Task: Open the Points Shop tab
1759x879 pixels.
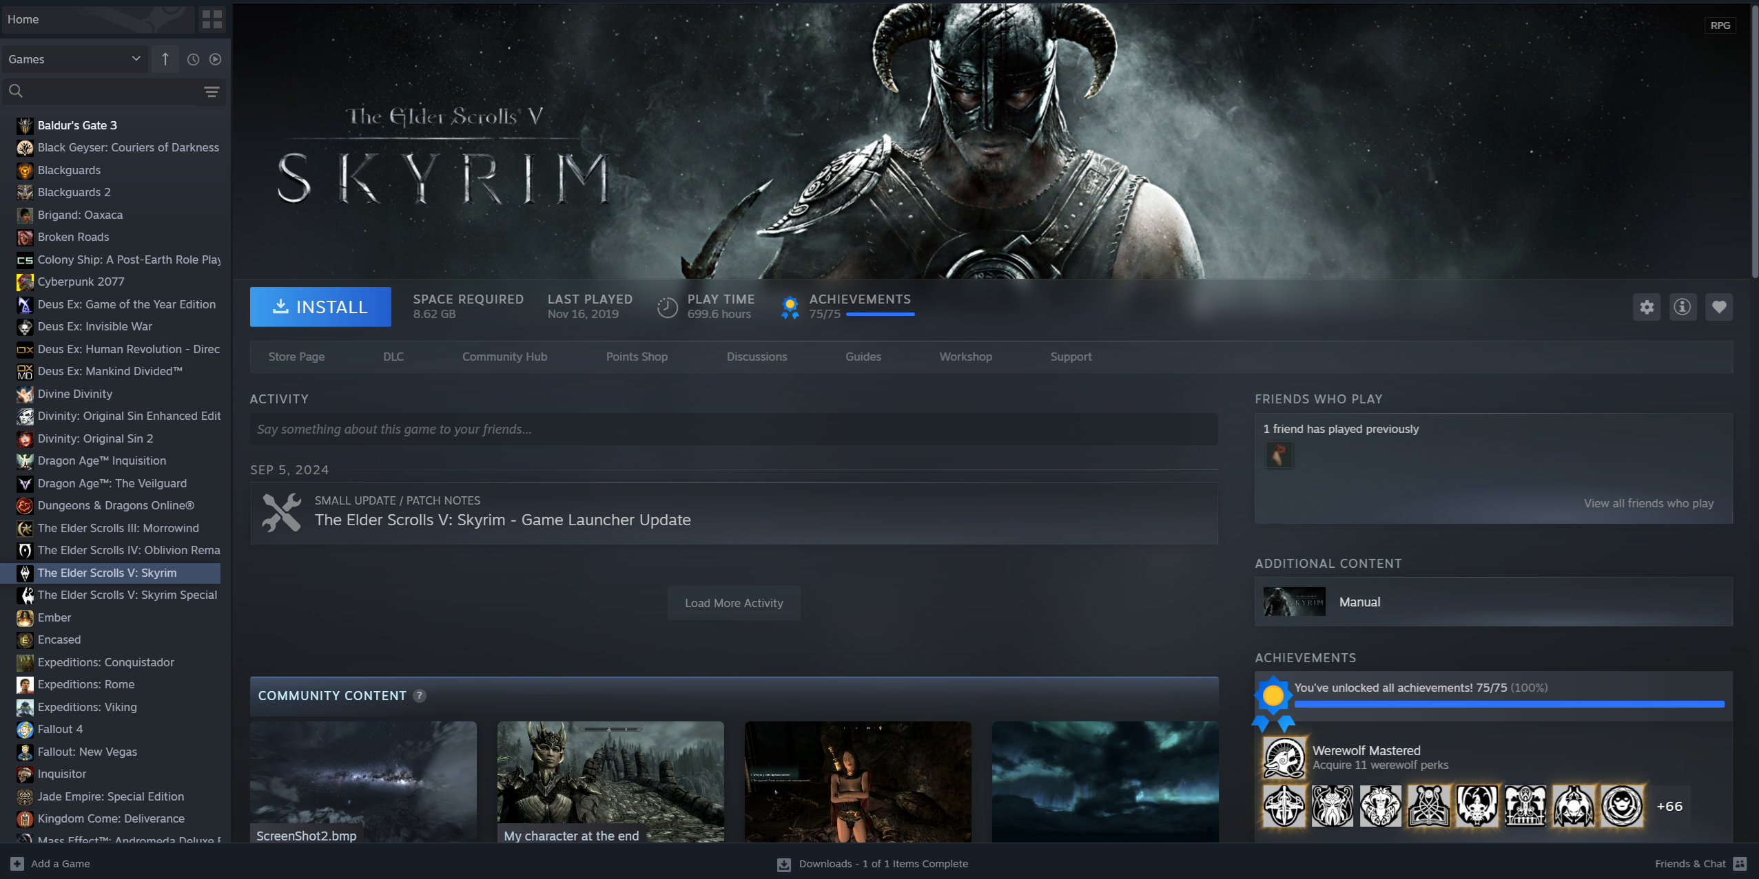Action: (637, 357)
